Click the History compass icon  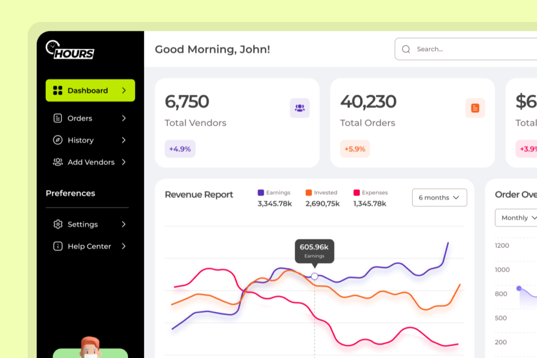tap(58, 140)
